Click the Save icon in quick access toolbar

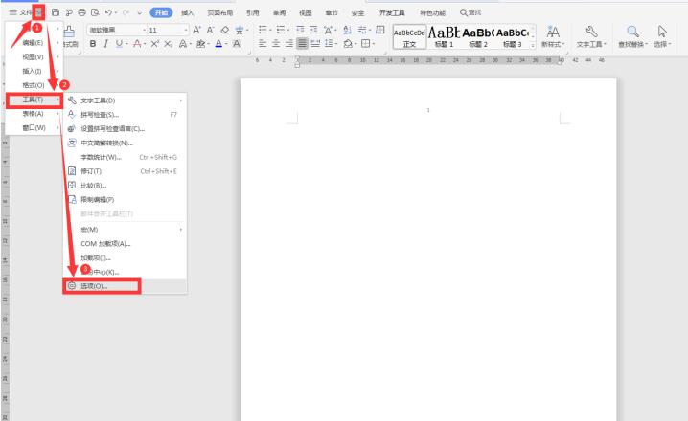tap(56, 12)
